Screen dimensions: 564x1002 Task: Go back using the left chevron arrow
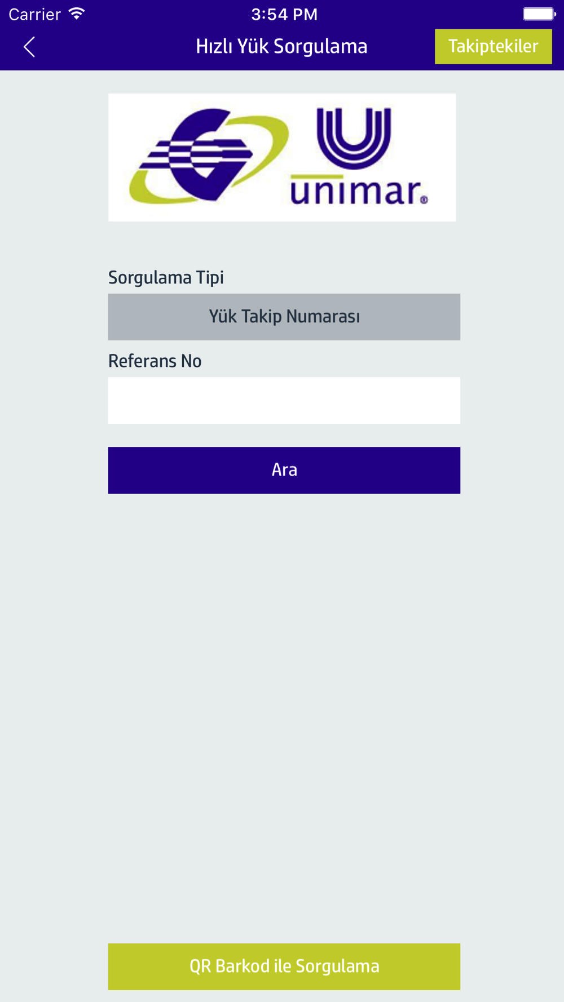[x=29, y=47]
